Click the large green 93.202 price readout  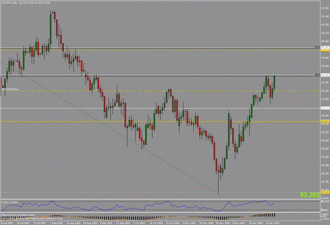[310, 195]
